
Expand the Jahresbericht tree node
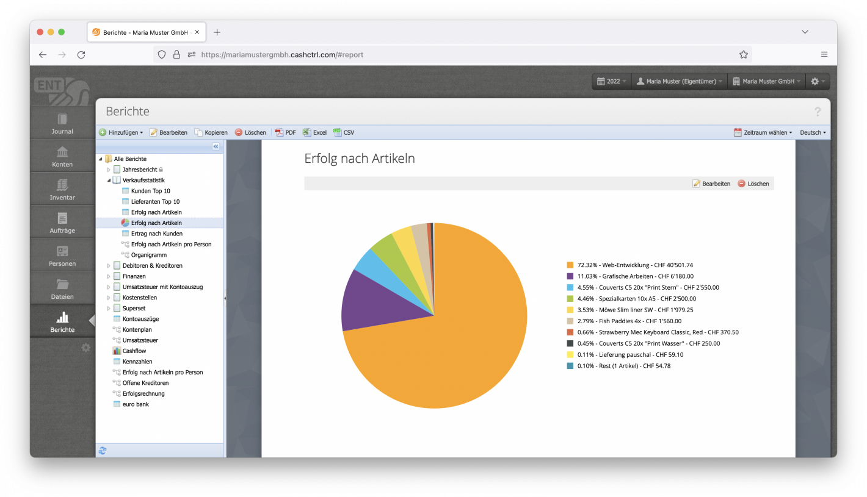pos(109,170)
